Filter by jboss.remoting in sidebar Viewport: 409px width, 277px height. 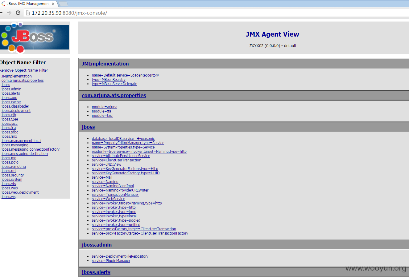pos(14,167)
